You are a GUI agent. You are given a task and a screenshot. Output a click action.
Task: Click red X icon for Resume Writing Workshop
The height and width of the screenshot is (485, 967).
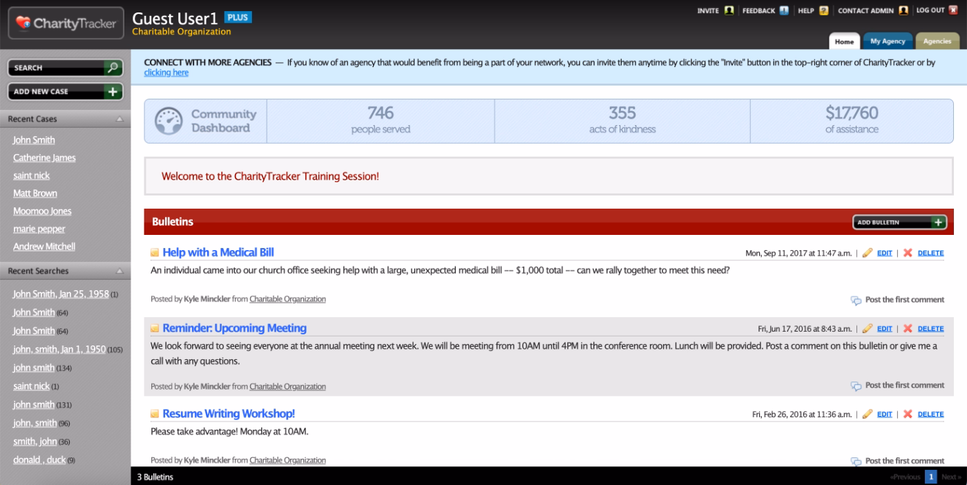pos(908,415)
